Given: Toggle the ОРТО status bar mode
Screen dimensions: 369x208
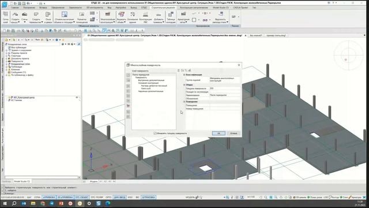Looking at the screenshot, I should (108, 197).
